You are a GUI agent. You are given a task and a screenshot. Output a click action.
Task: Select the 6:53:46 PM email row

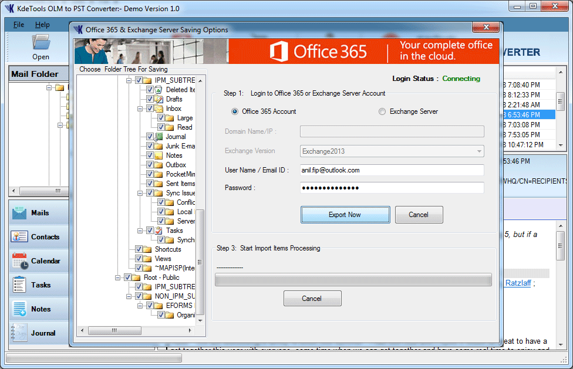click(529, 114)
